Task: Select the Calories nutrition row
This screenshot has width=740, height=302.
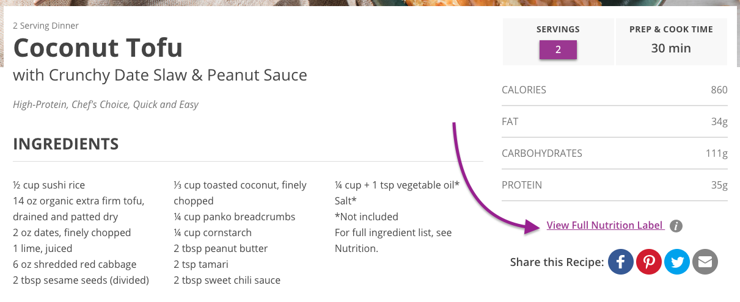Action: click(614, 90)
